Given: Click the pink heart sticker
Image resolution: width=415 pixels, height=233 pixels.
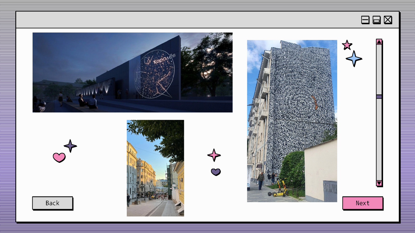Looking at the screenshot, I should 59,157.
